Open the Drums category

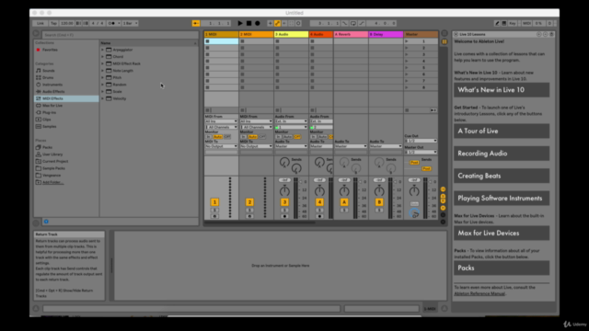(x=48, y=77)
